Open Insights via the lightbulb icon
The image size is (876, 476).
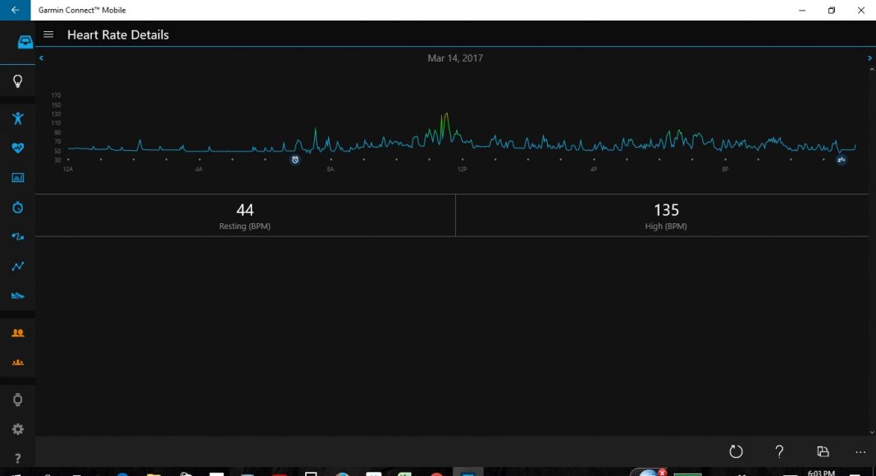pos(18,81)
